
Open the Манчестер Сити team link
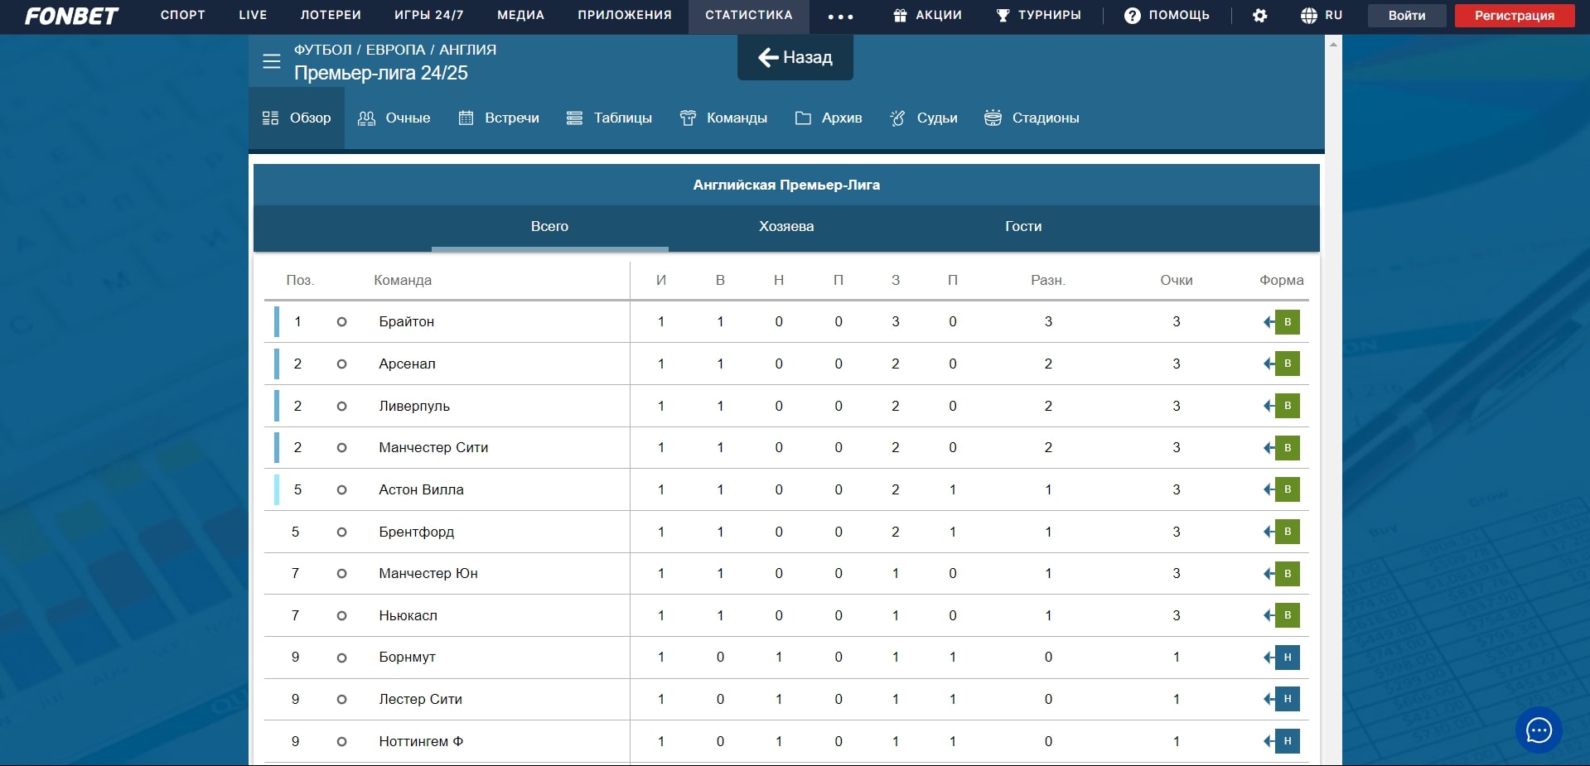(x=433, y=448)
